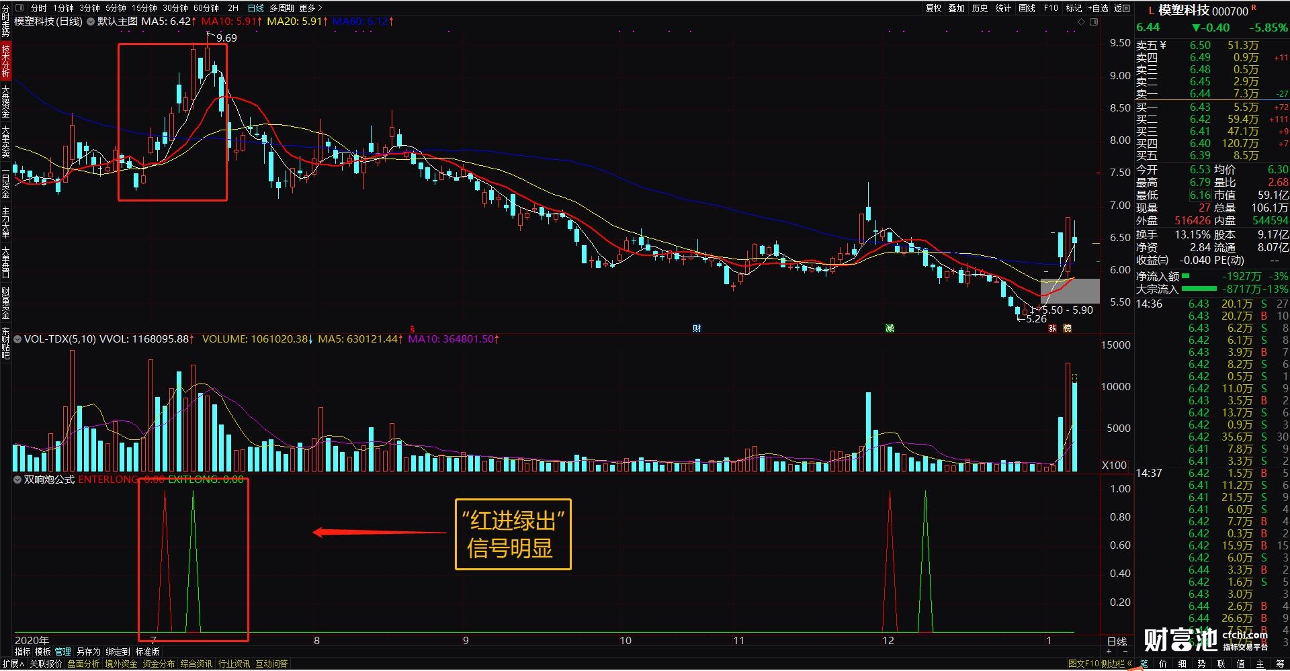Click the 标记 mark button
1290x671 pixels.
[x=1074, y=8]
